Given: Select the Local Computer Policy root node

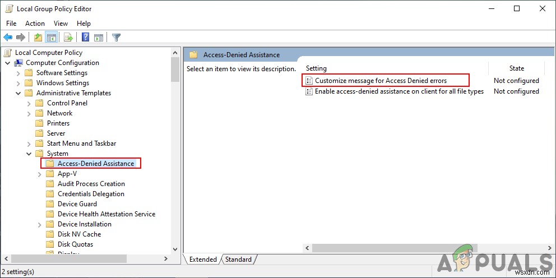Looking at the screenshot, I should tap(49, 53).
